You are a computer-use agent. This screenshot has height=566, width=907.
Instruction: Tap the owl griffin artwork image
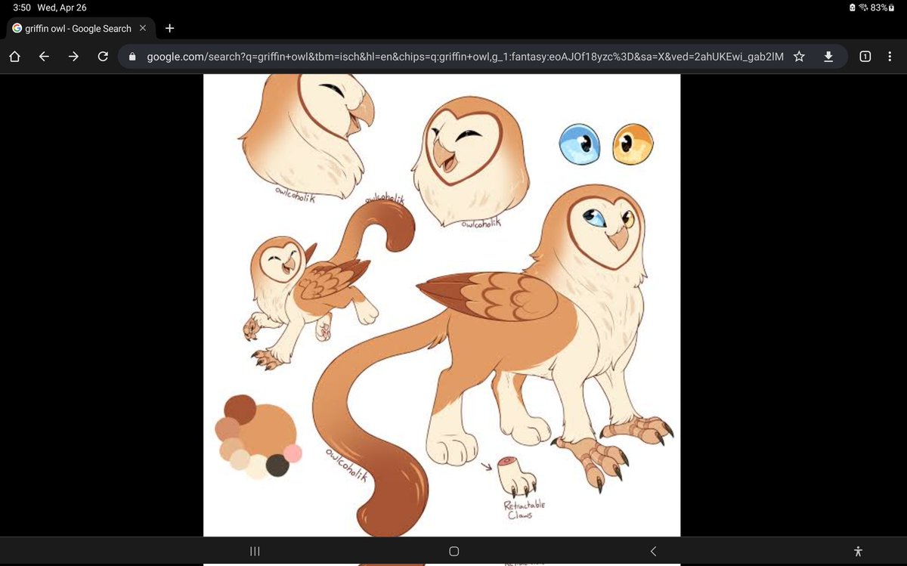(441, 305)
